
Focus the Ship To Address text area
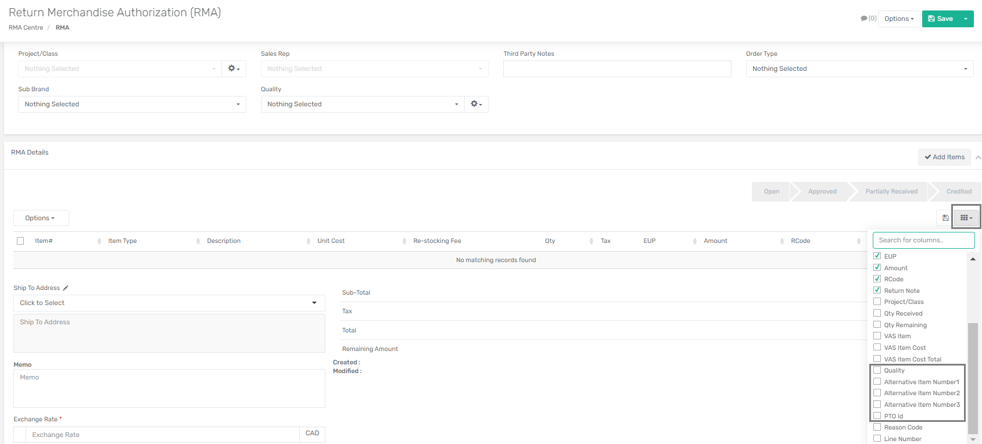click(169, 333)
